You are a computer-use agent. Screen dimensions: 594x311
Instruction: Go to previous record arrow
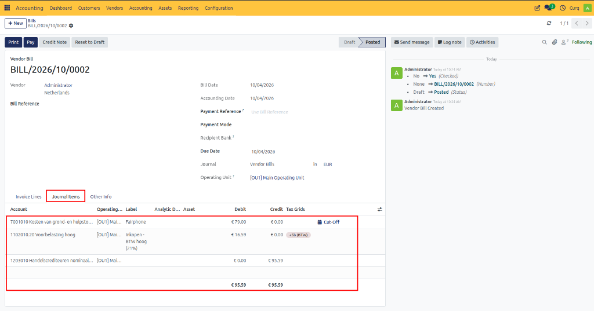(x=577, y=23)
